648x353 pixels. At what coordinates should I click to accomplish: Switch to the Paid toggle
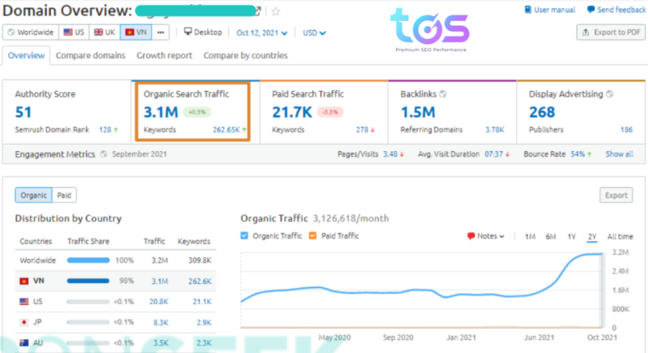pos(64,196)
